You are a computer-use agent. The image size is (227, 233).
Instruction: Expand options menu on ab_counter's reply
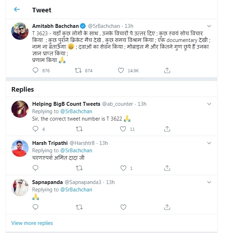tap(209, 104)
